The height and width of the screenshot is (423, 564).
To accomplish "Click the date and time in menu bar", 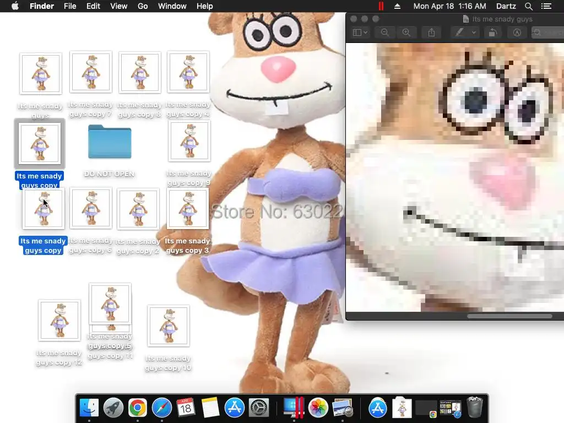I will [x=449, y=6].
